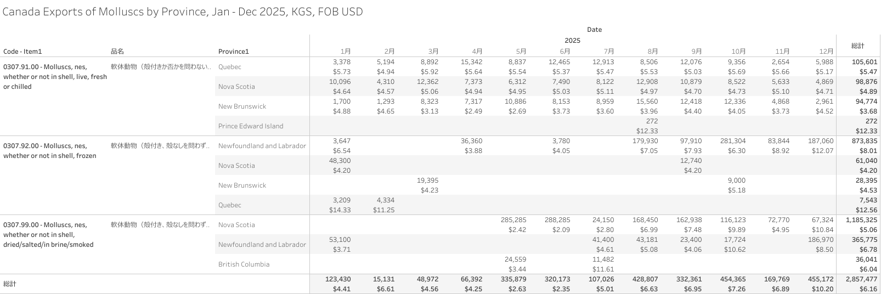Select the 総計 grand total row label
The height and width of the screenshot is (294, 881).
pos(10,284)
